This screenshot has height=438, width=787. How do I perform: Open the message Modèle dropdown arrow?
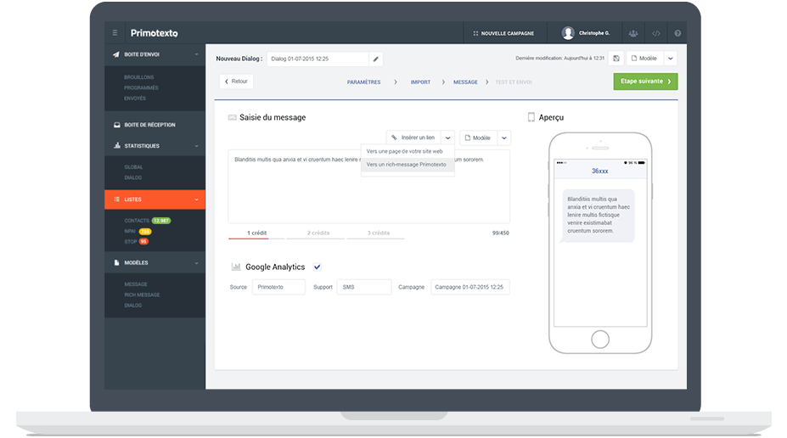point(504,138)
